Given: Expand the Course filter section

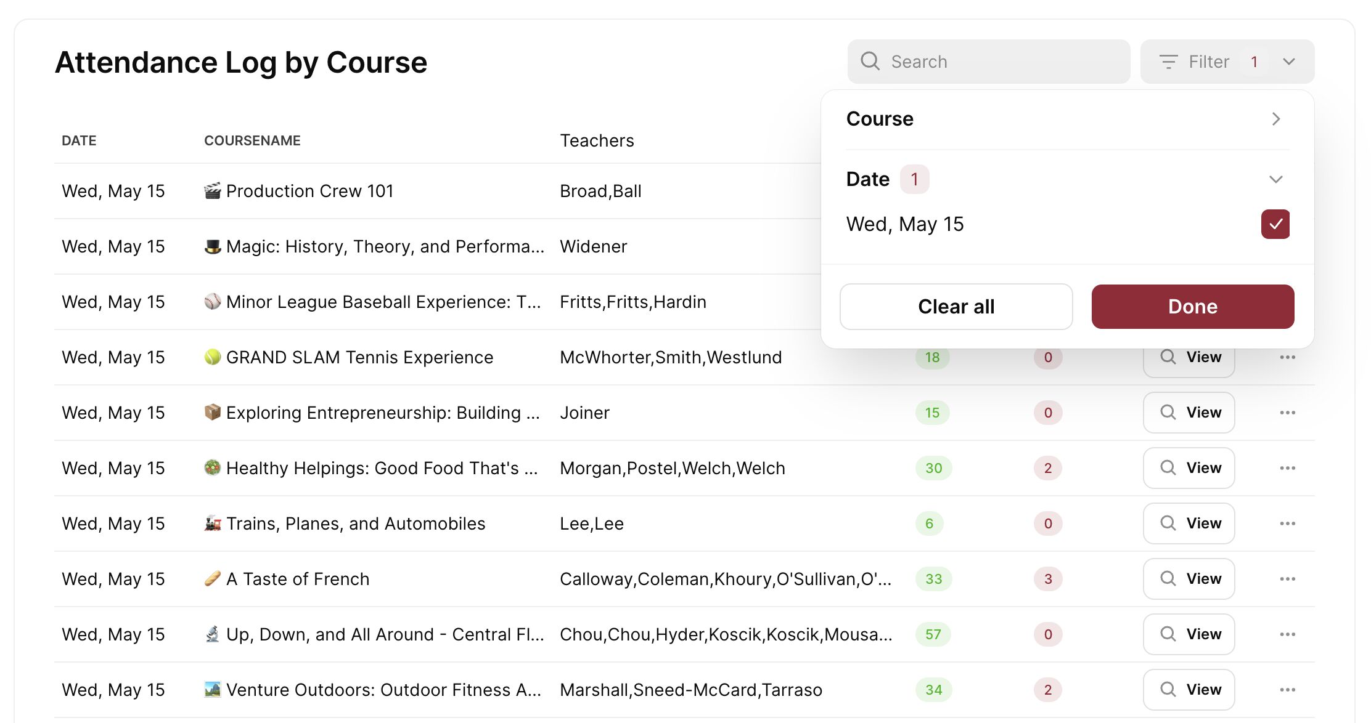Looking at the screenshot, I should (1275, 119).
